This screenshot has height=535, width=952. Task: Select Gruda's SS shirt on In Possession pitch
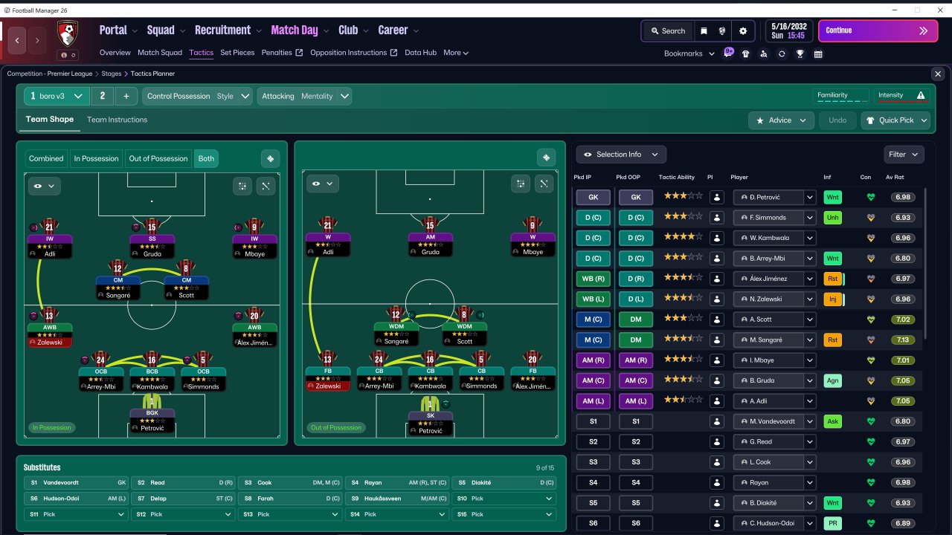coord(152,227)
